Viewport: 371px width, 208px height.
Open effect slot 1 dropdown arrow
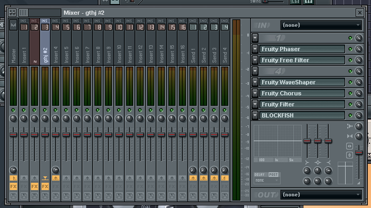coord(255,38)
